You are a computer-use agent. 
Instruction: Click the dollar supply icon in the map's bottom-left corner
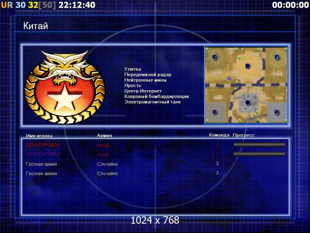207,121
